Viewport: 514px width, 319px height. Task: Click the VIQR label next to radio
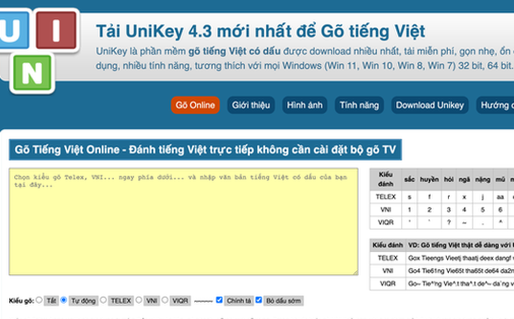click(180, 301)
